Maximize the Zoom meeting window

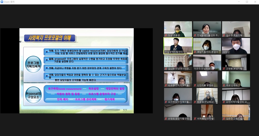tap(247, 2)
